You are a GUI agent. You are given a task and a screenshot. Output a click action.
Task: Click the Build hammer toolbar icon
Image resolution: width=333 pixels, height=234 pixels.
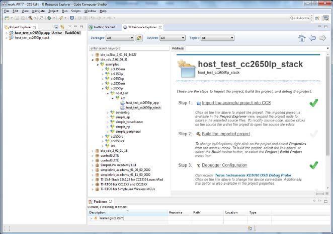[x=30, y=18]
